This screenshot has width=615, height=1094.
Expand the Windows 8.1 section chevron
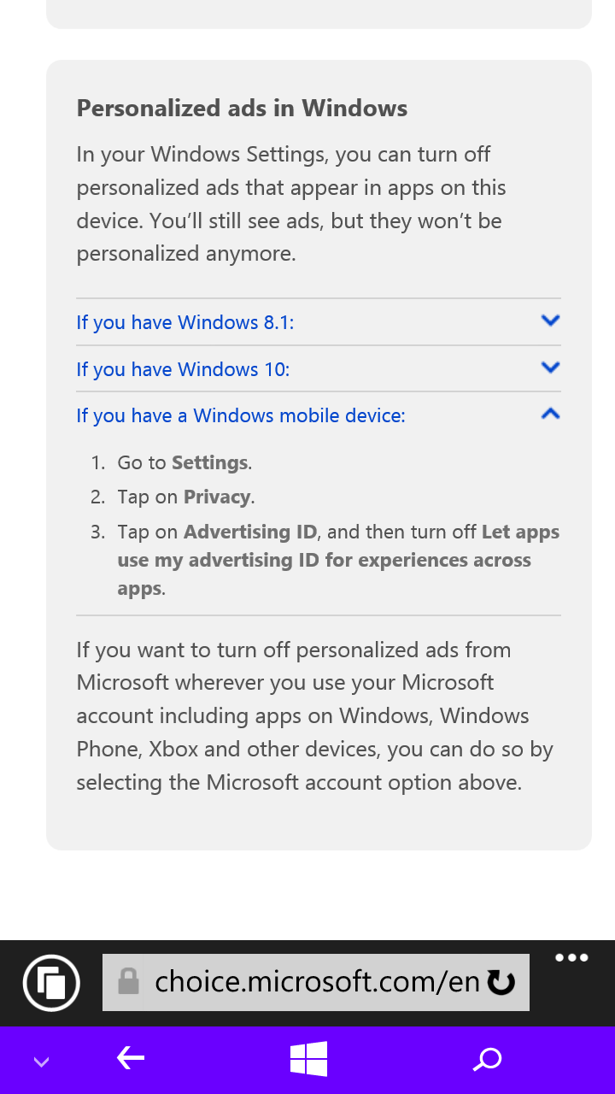tap(550, 321)
